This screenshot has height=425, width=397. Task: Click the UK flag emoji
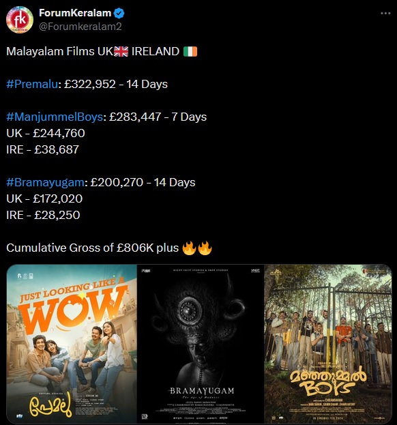pos(121,51)
